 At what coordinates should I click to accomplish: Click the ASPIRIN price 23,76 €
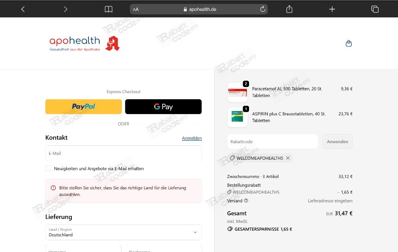tap(345, 114)
